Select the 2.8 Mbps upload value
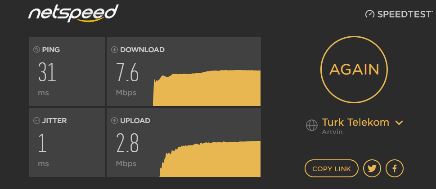The image size is (436, 189). pos(127,143)
